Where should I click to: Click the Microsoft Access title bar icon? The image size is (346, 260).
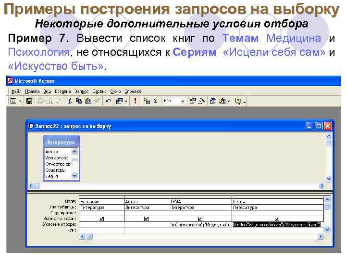point(10,81)
